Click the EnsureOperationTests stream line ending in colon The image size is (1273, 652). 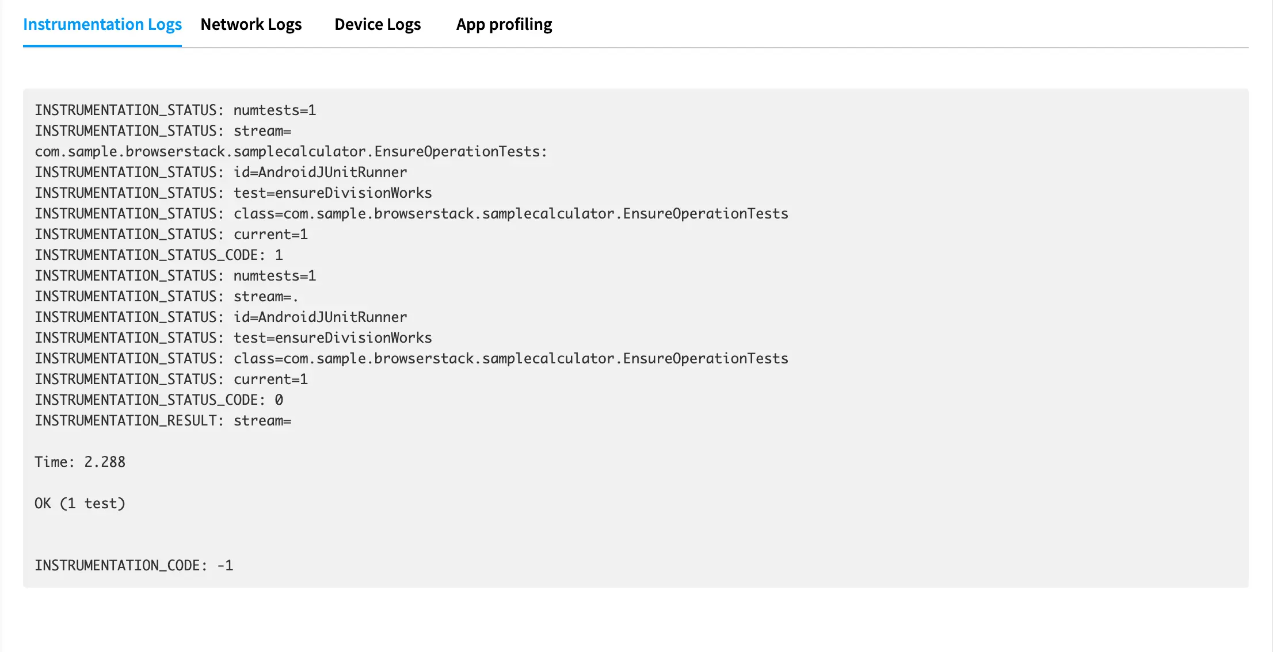291,152
